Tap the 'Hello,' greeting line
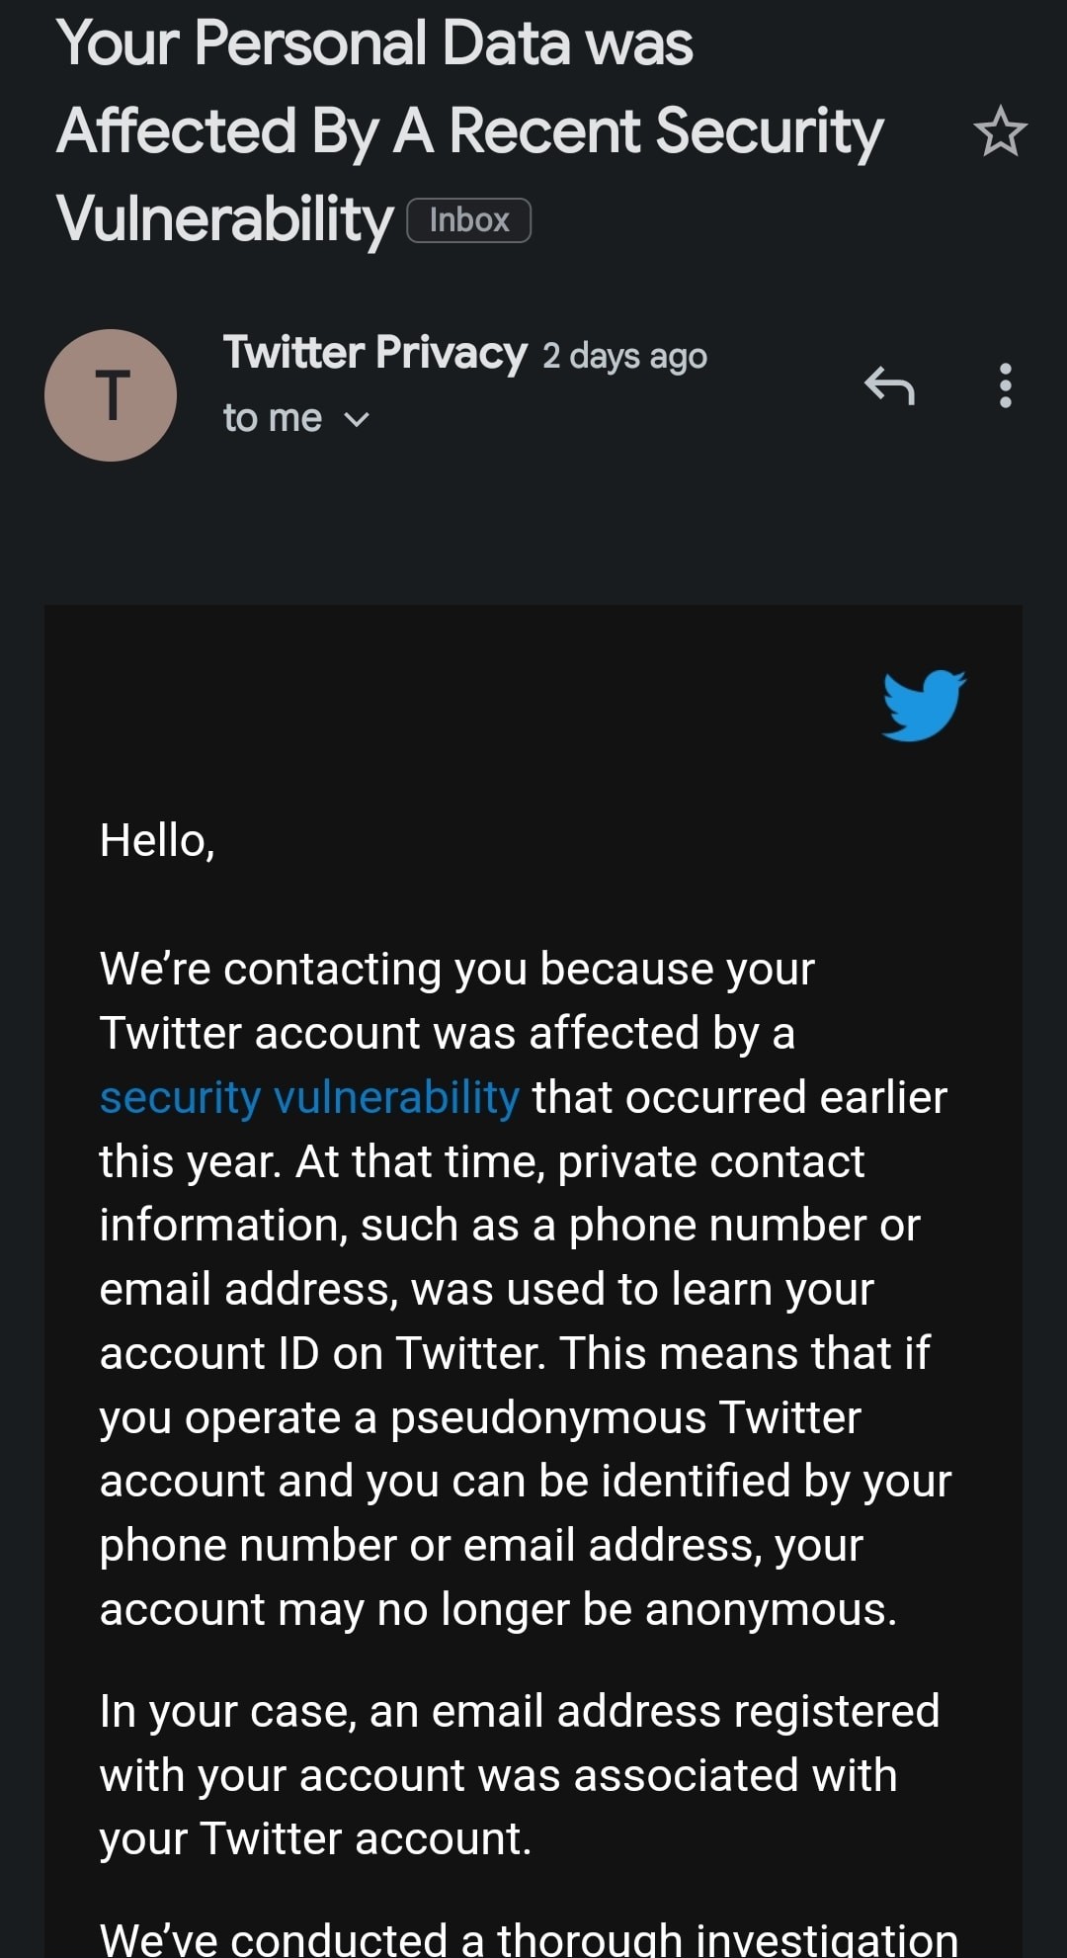The image size is (1067, 1958). (157, 841)
